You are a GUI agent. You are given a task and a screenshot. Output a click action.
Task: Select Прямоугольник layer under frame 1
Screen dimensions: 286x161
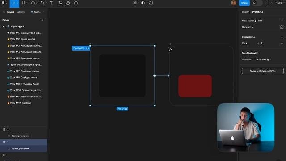[24, 148]
